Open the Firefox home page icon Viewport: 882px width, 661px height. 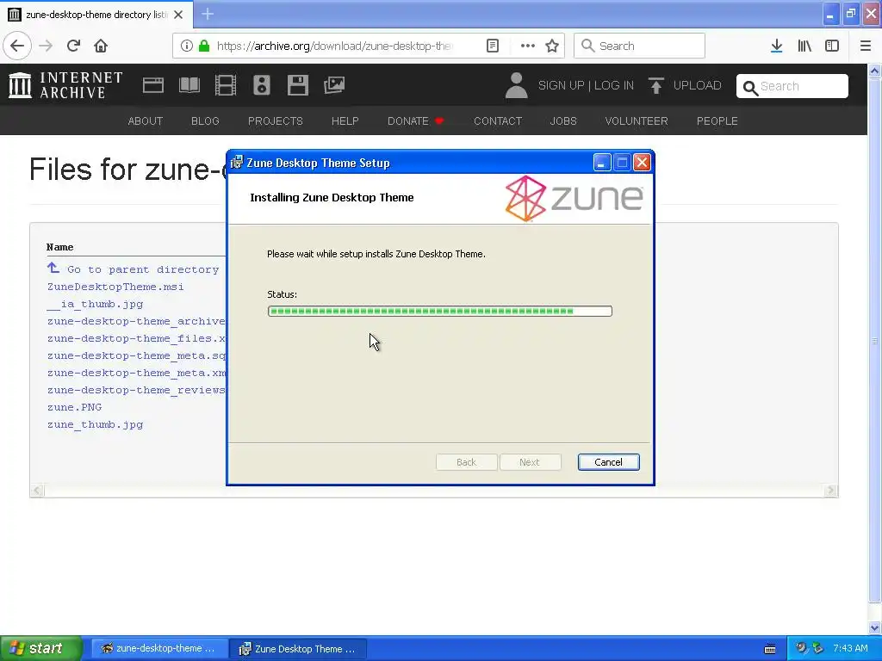click(x=101, y=46)
